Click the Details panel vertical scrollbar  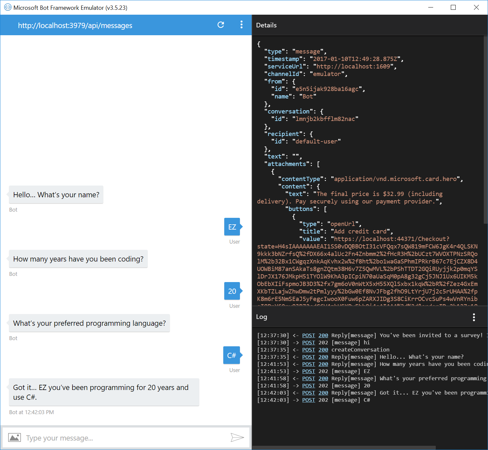point(485,130)
